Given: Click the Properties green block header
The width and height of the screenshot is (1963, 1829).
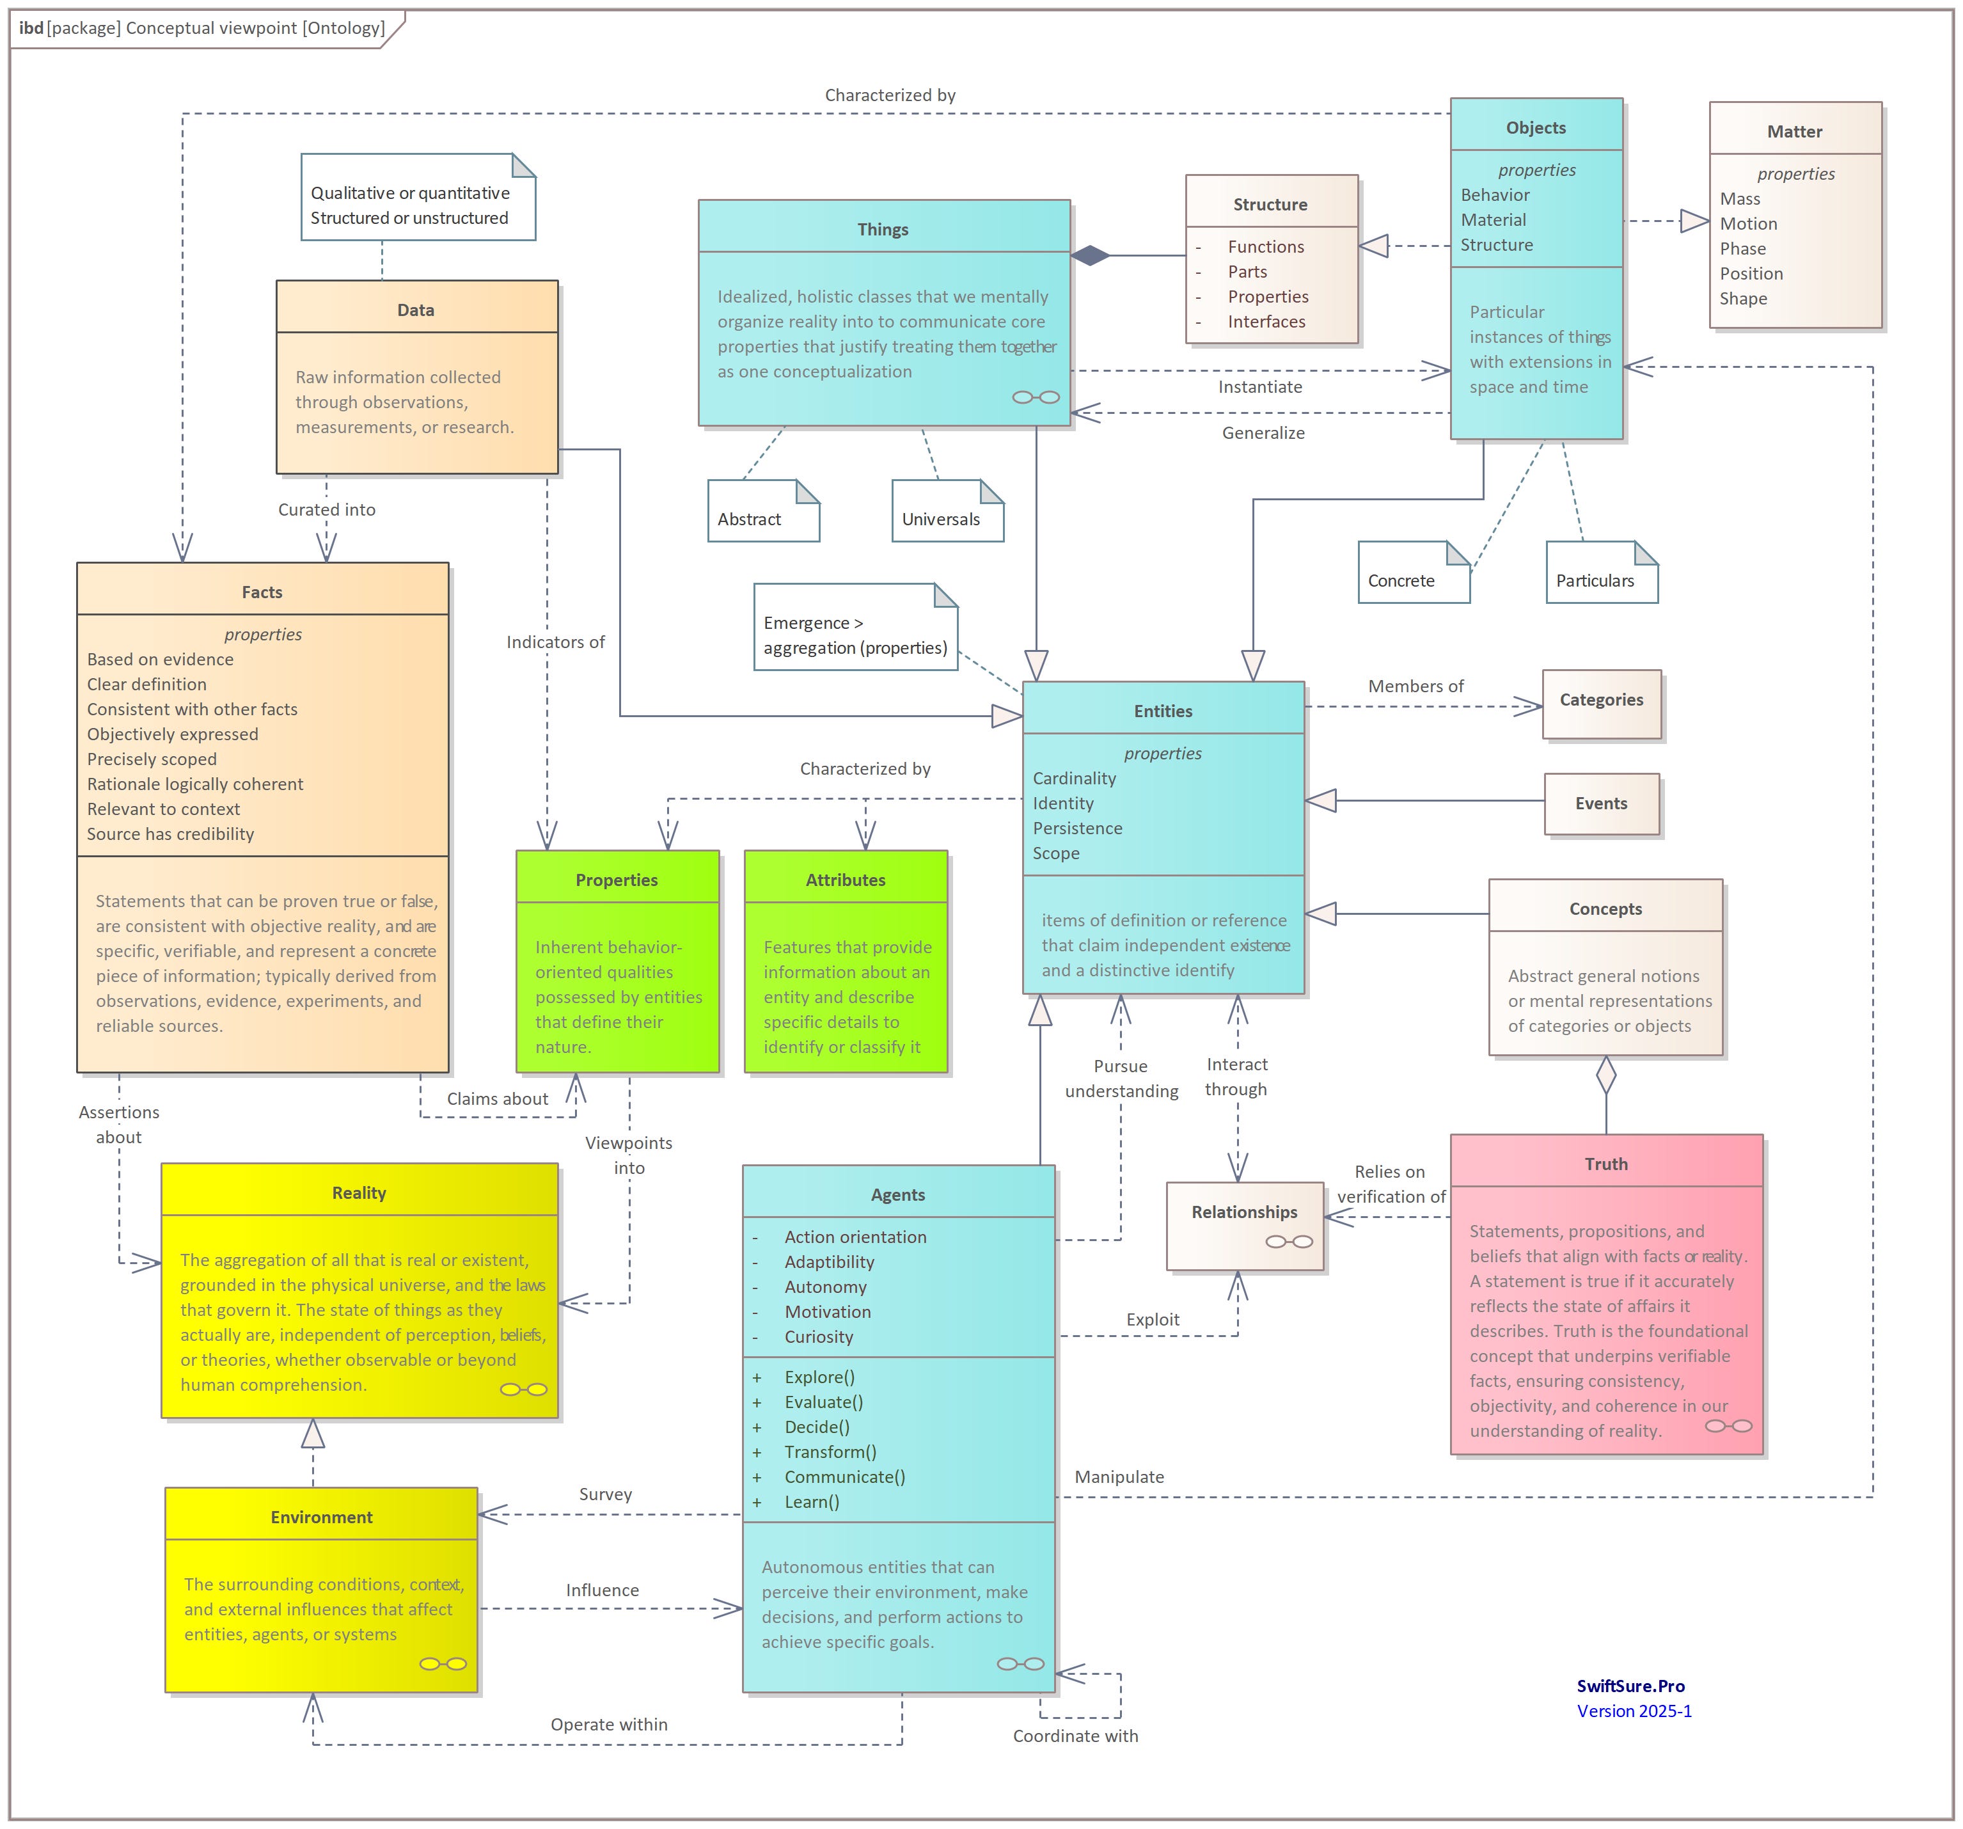Looking at the screenshot, I should (x=617, y=879).
